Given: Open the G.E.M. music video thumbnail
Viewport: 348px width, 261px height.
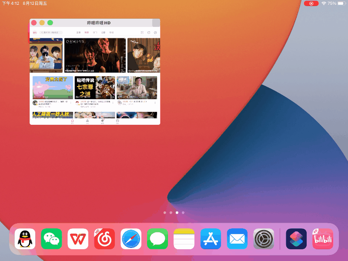Looking at the screenshot, I should pyautogui.click(x=94, y=54).
